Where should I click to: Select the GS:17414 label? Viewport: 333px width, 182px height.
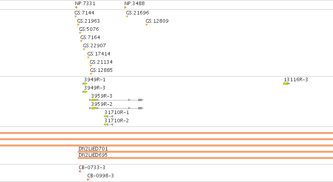tap(99, 54)
